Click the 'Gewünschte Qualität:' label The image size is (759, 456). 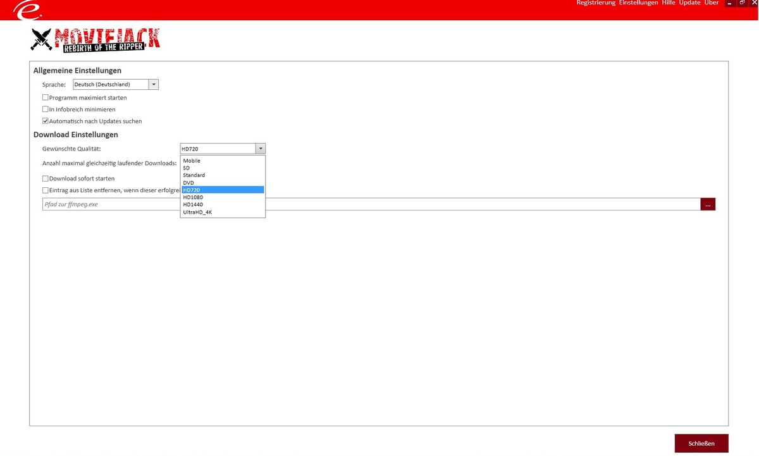[71, 149]
